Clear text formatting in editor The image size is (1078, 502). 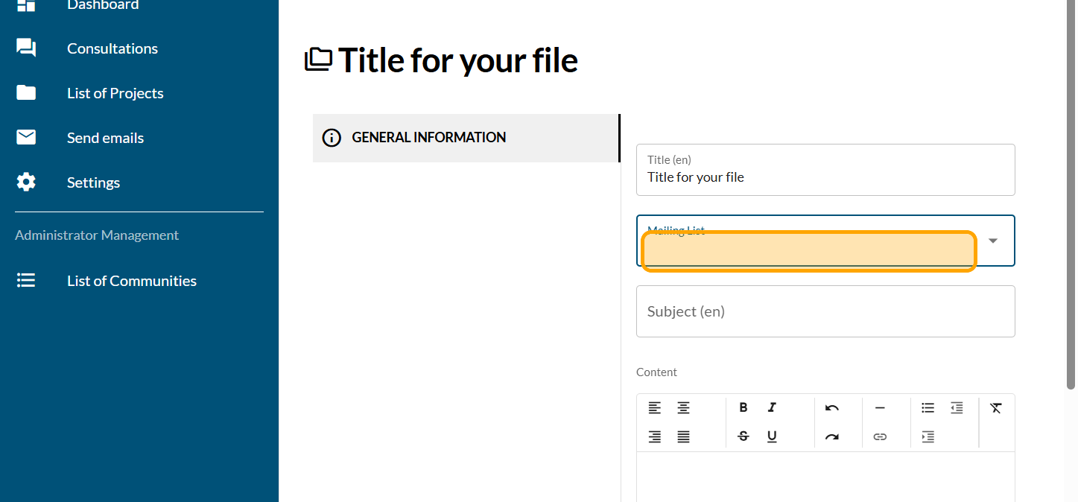pos(996,407)
